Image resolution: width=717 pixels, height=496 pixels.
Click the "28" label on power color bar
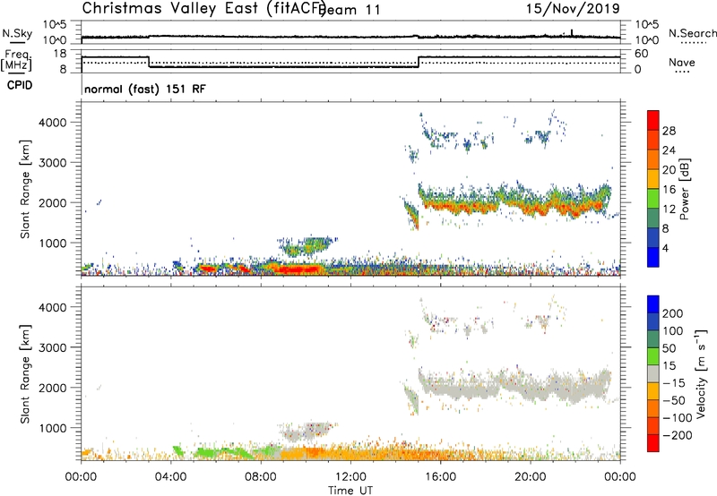click(669, 131)
